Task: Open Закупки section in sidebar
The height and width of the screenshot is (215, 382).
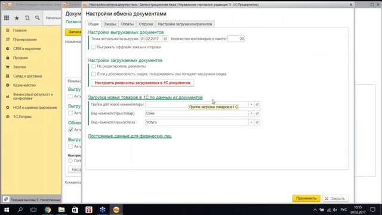Action: [x=19, y=67]
